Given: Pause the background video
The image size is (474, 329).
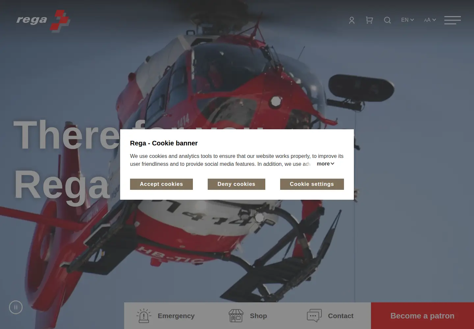Looking at the screenshot, I should tap(16, 307).
